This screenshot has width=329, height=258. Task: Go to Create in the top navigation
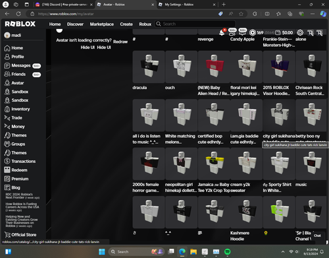[126, 24]
